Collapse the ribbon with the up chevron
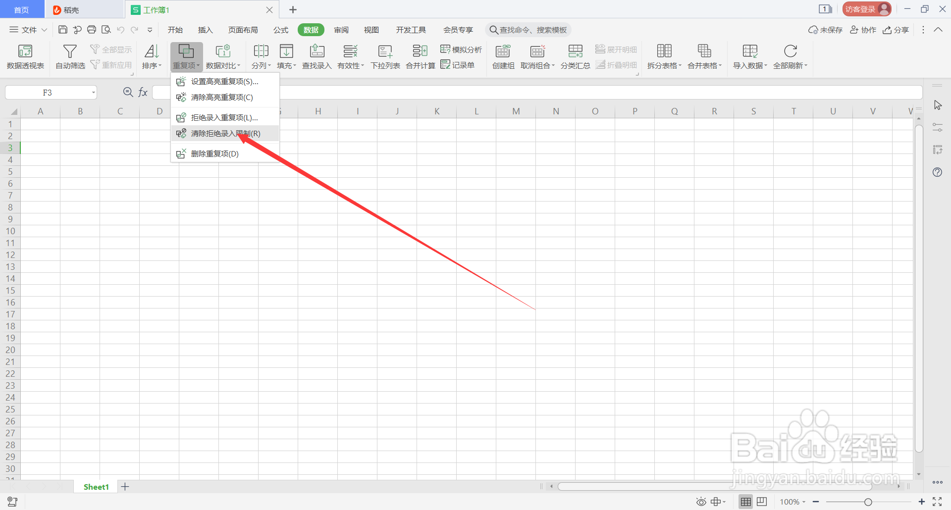The width and height of the screenshot is (951, 510). pyautogui.click(x=938, y=30)
